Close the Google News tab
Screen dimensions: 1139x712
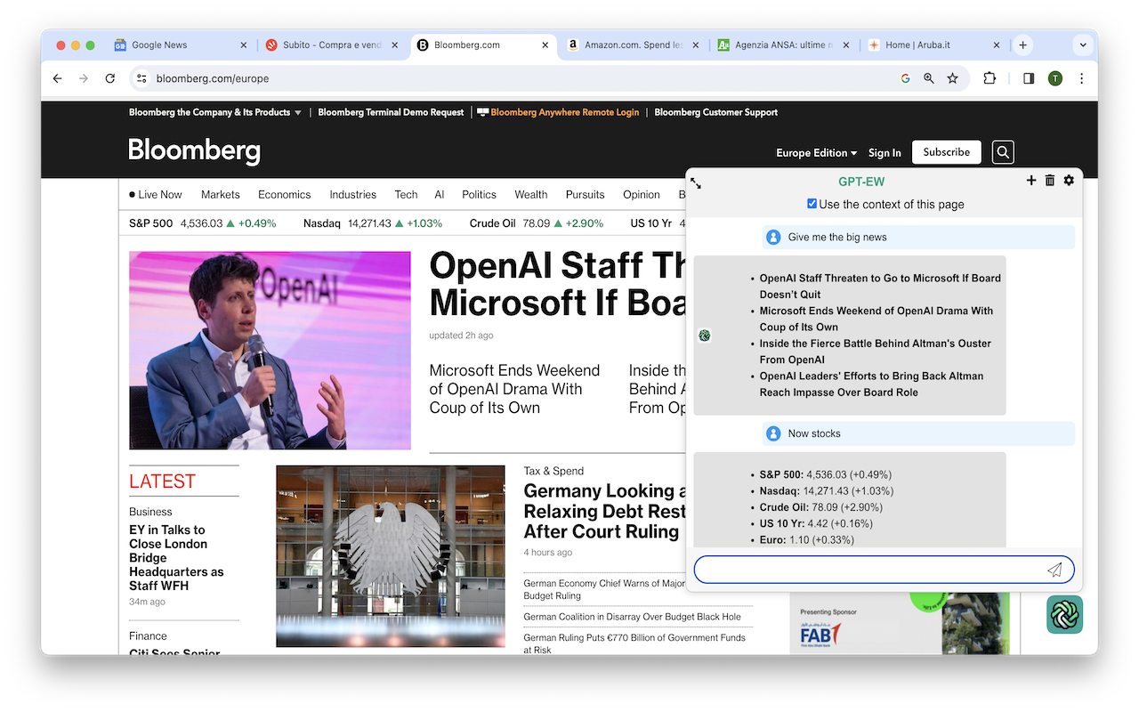click(x=244, y=44)
